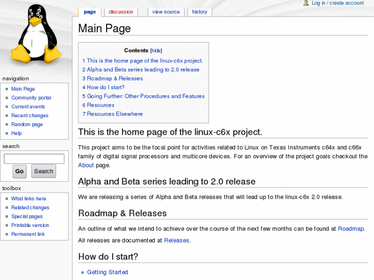Open Community portal in navigation

(x=31, y=98)
